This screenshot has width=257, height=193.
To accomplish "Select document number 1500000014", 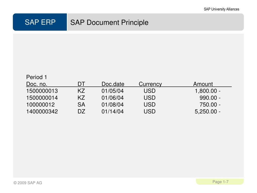I will tap(42, 98).
